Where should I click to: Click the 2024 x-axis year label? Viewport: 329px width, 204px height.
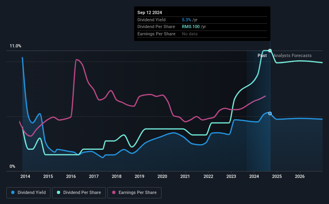254,176
